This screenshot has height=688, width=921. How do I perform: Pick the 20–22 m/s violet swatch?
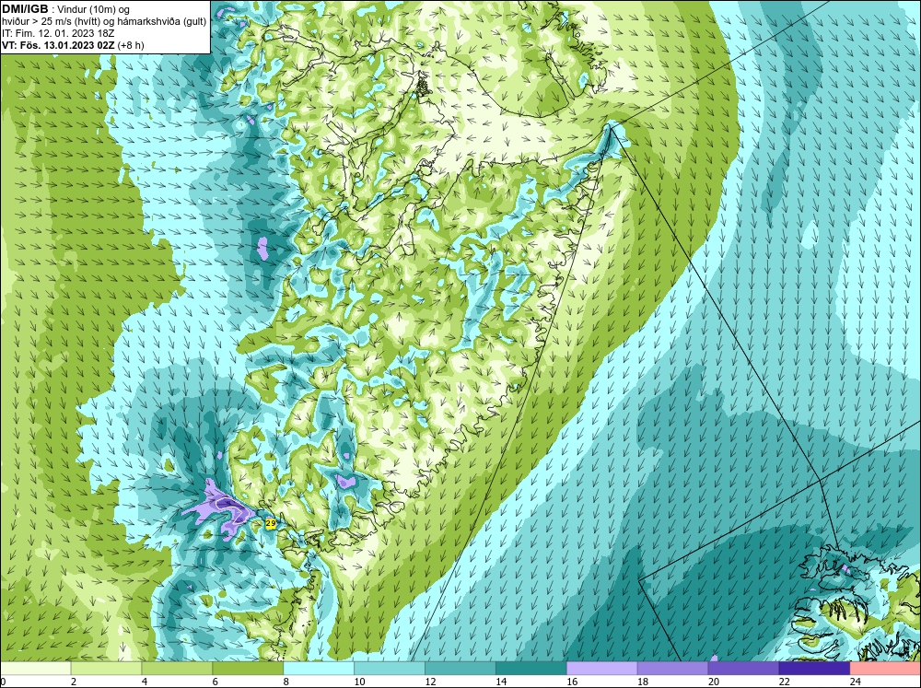click(743, 669)
